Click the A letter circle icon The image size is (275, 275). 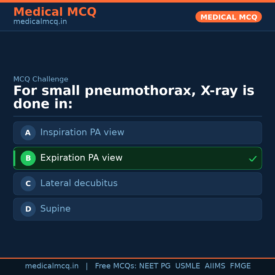[x=28, y=133]
